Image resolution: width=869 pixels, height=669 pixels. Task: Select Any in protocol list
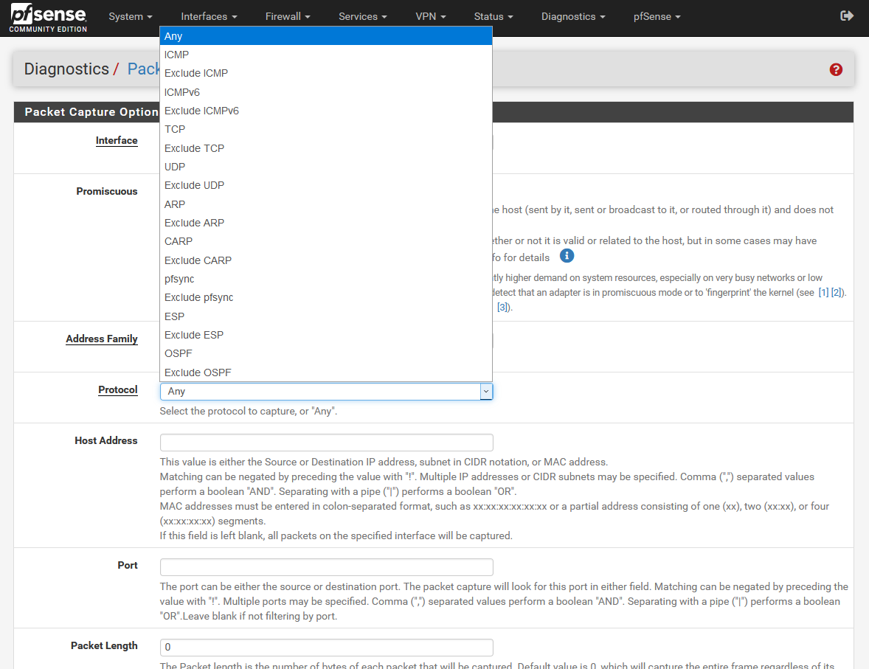pyautogui.click(x=326, y=36)
